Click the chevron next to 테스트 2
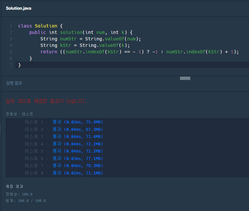The image size is (249, 211). [47, 129]
